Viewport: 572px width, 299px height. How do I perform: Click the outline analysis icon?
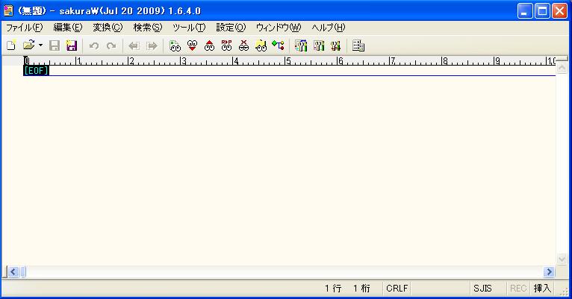tap(278, 45)
